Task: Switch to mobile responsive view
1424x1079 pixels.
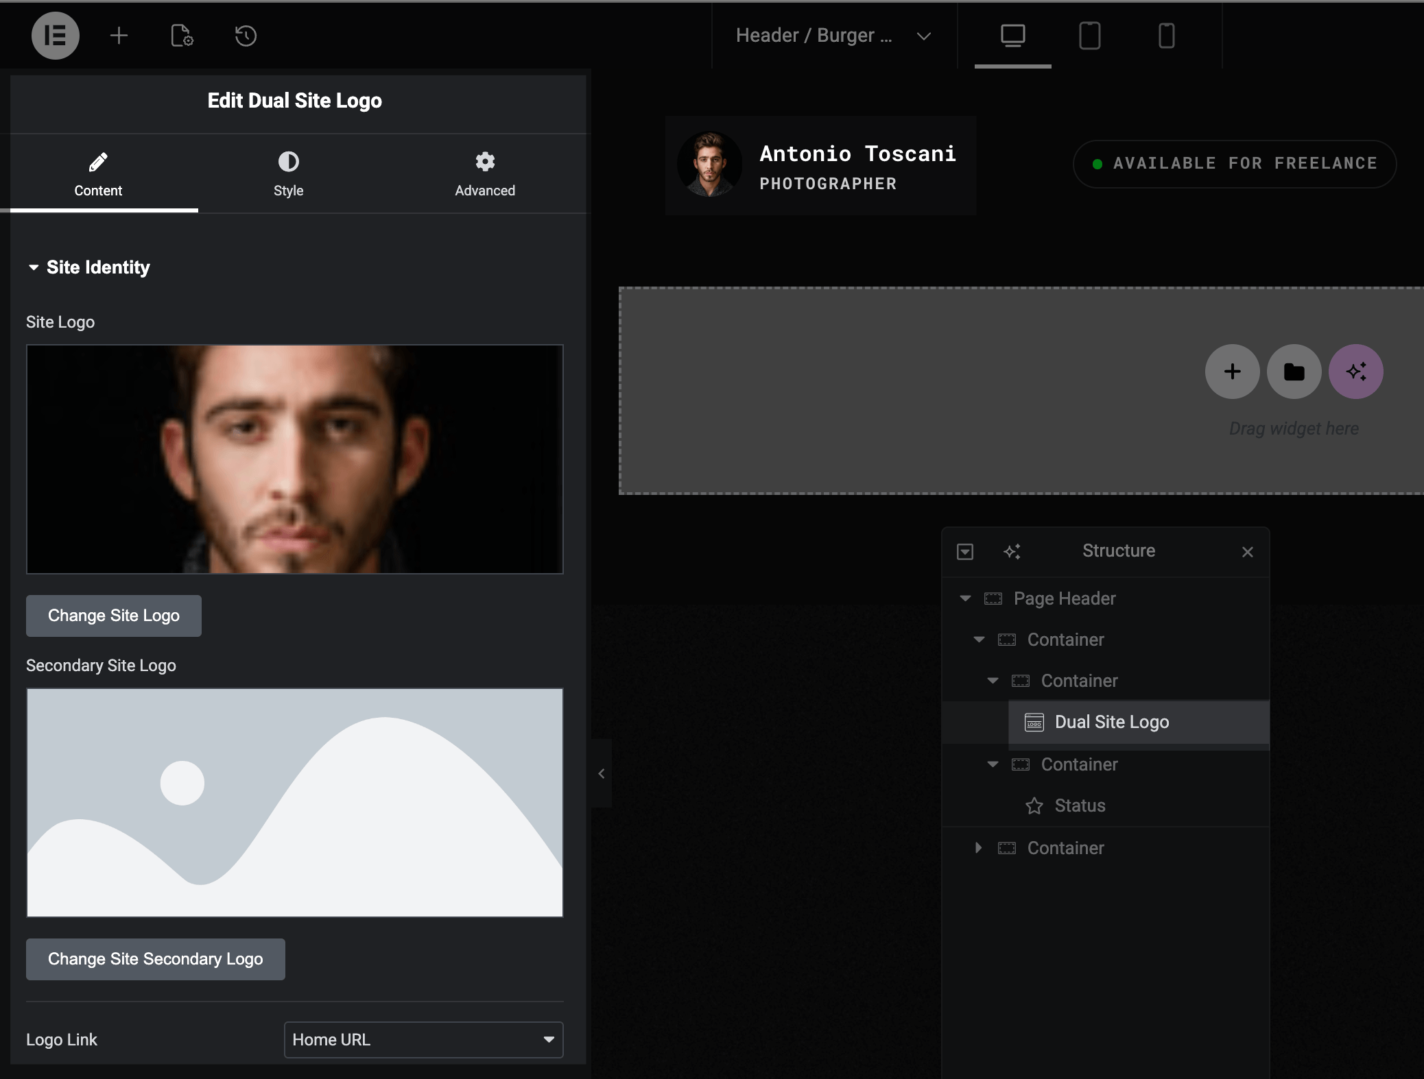Action: [1166, 36]
